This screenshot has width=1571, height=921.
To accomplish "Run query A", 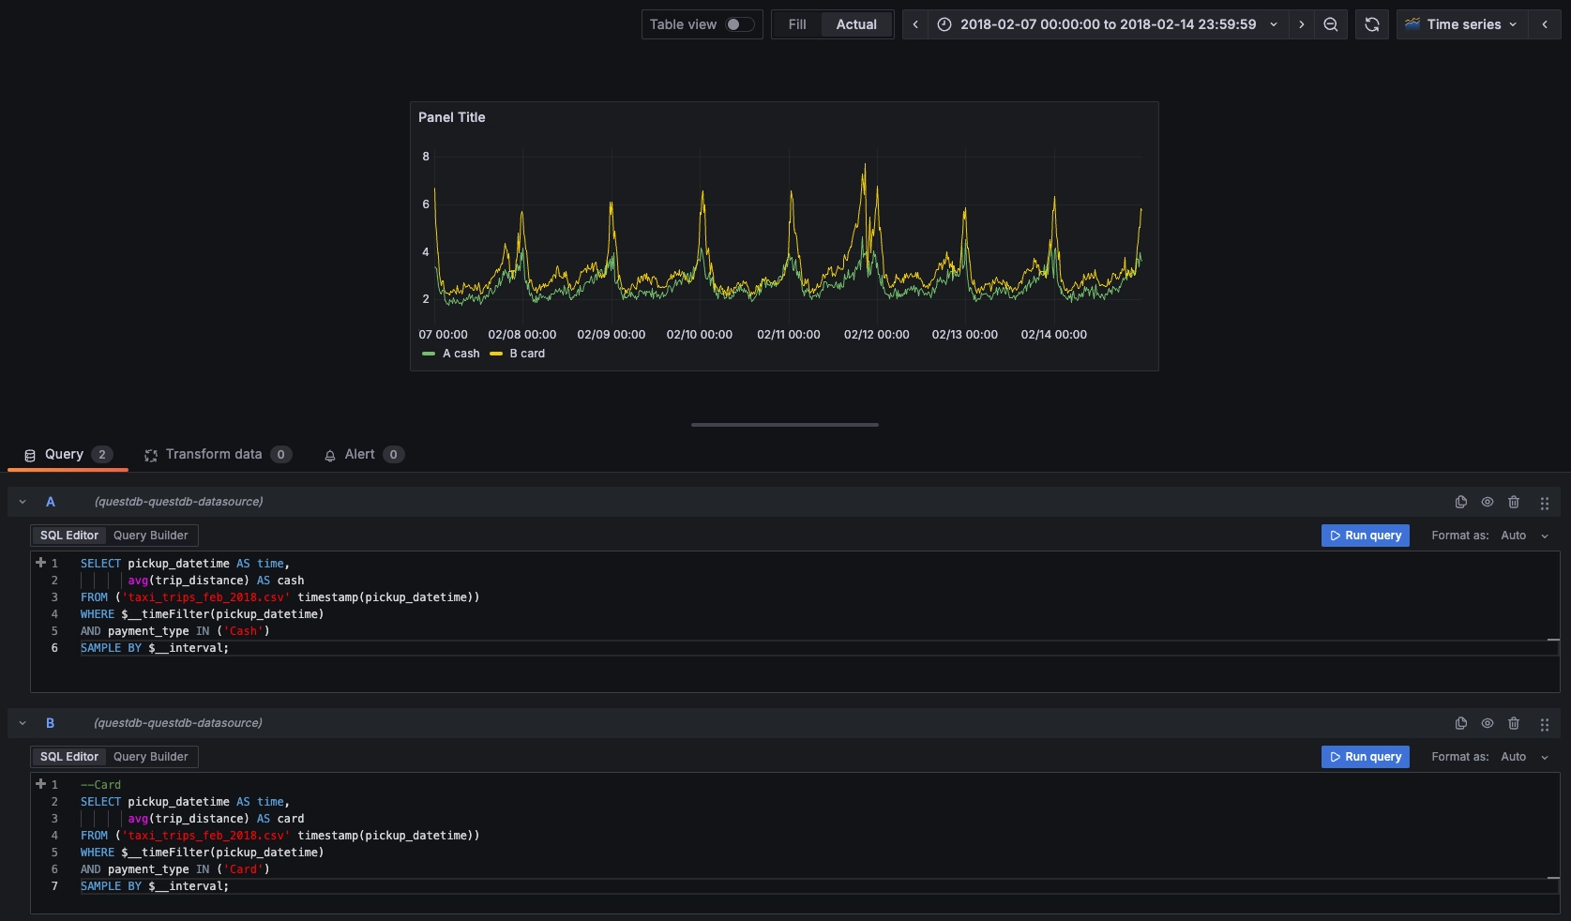I will (1366, 536).
